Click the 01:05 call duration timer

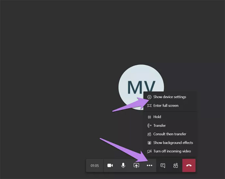[94, 166]
